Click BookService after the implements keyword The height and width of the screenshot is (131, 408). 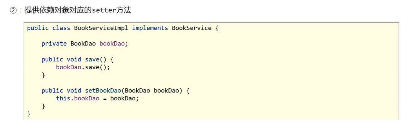(192, 28)
